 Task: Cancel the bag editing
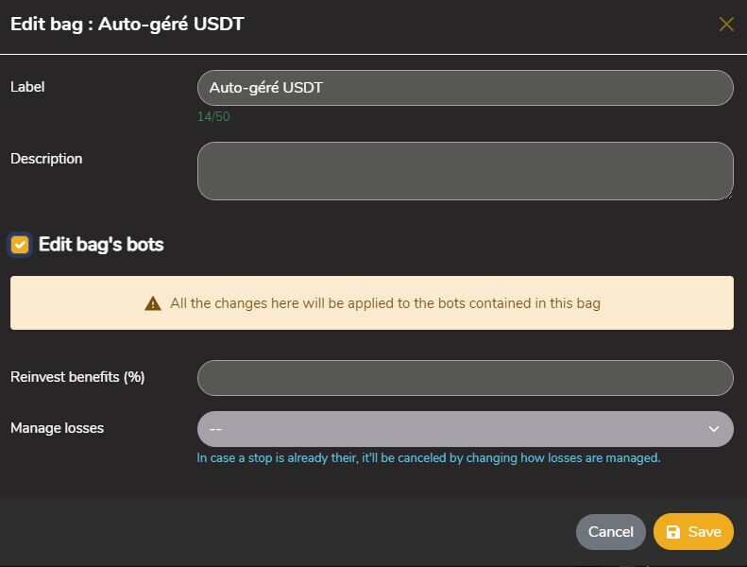pyautogui.click(x=610, y=532)
